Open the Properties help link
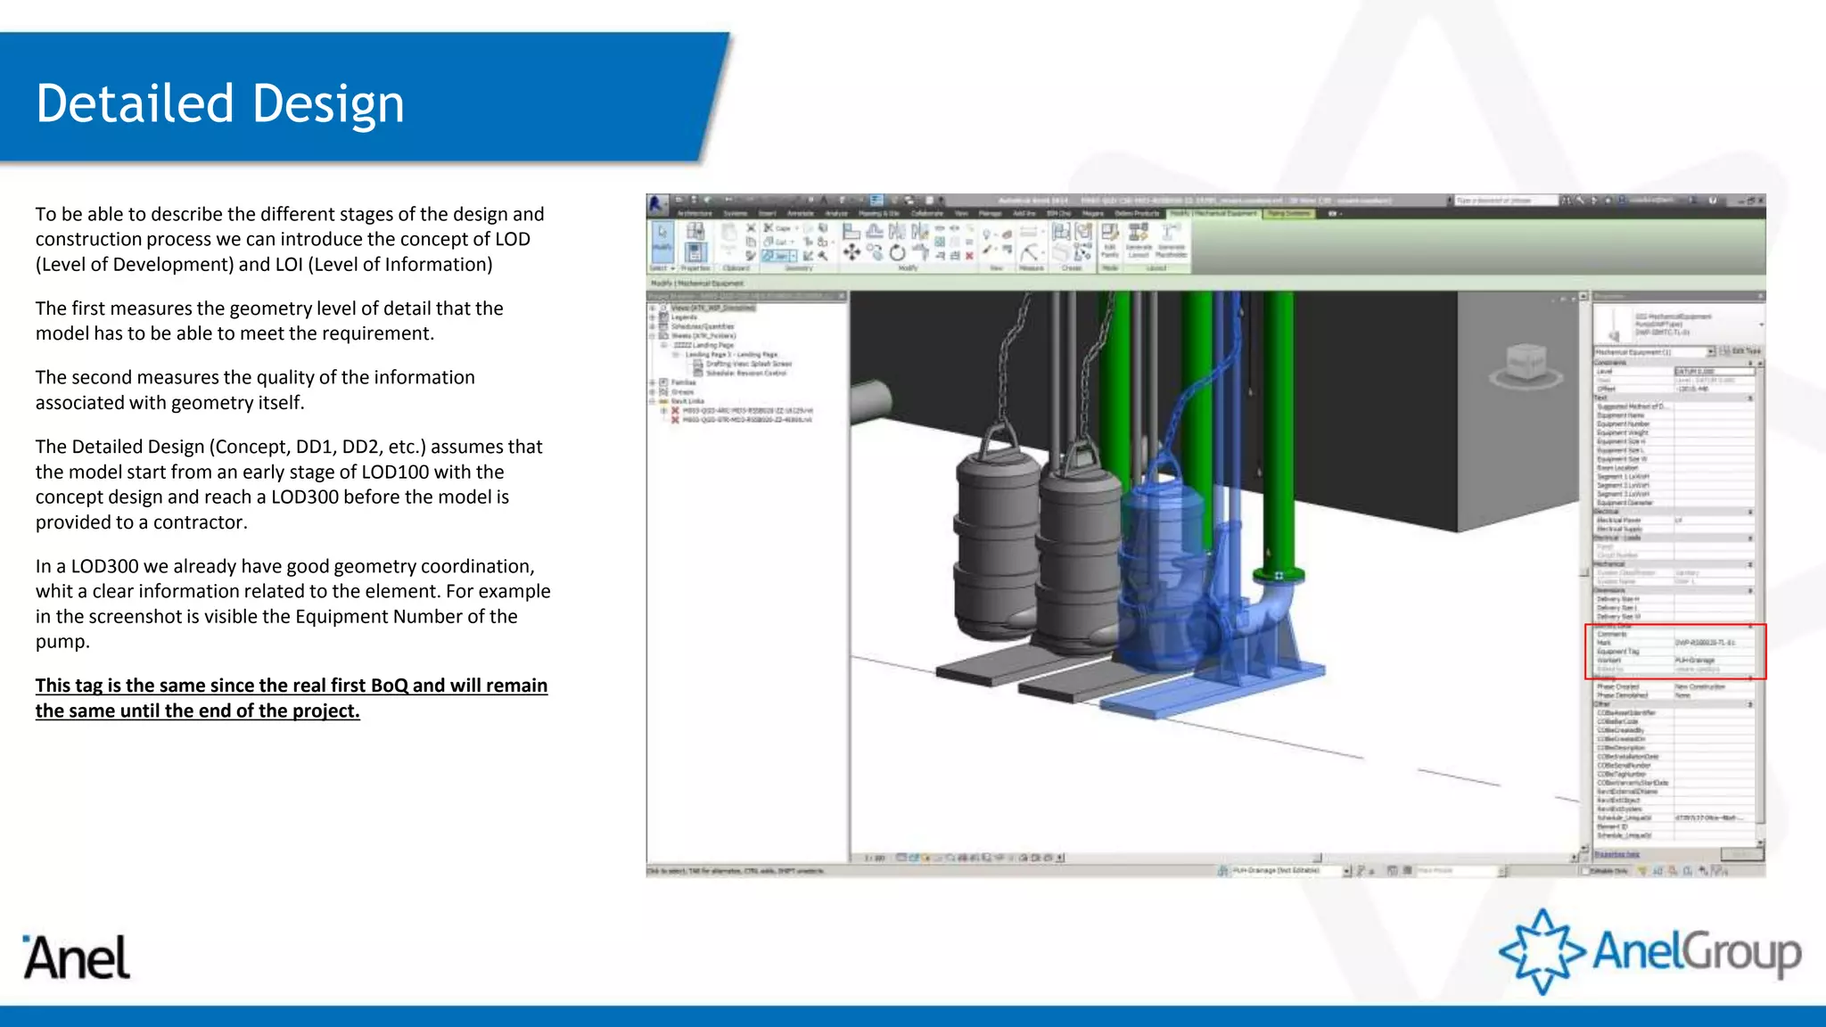Image resolution: width=1826 pixels, height=1027 pixels. [1616, 854]
